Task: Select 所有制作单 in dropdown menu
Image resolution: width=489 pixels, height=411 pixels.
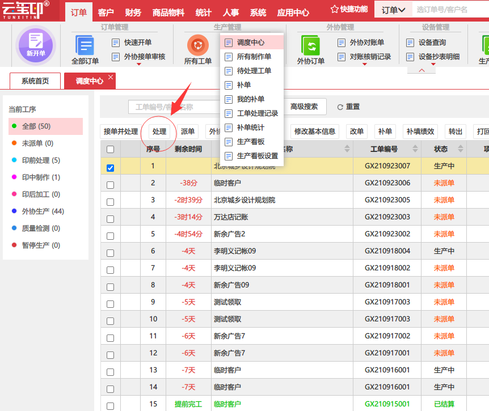Action: point(252,57)
